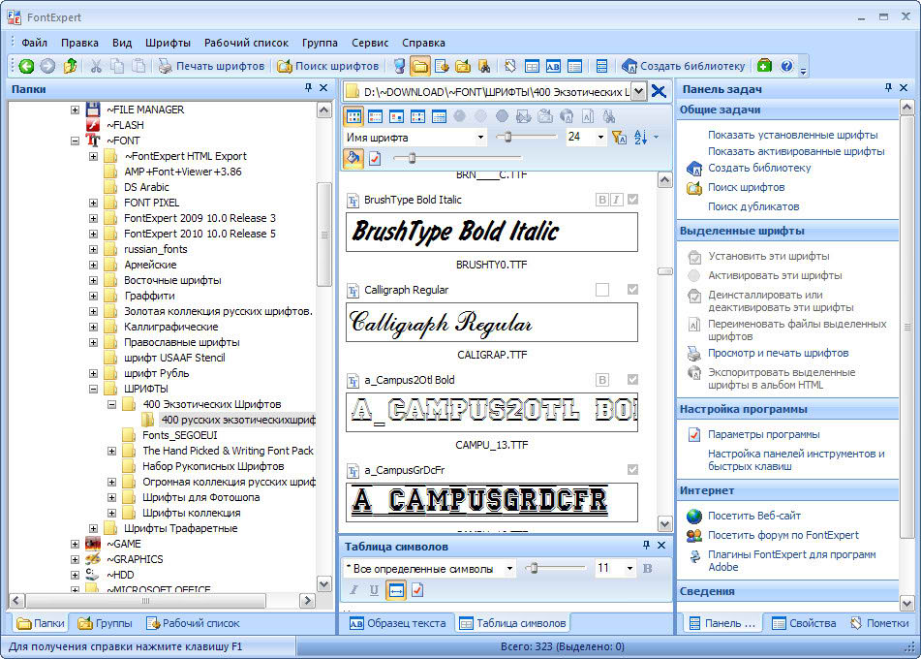Viewport: 921px width, 659px height.
Task: Click Просмотр и печать шрифтов link
Action: (778, 353)
